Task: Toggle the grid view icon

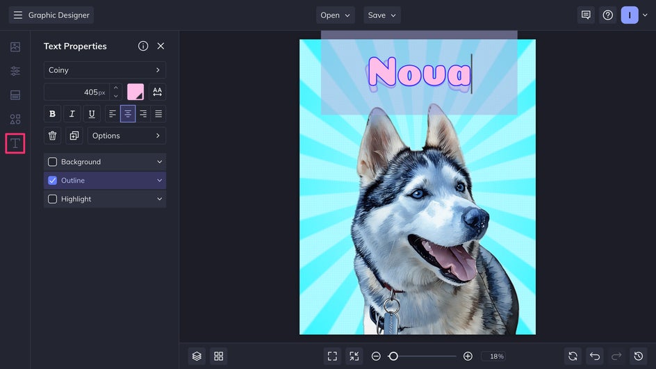Action: [218, 356]
